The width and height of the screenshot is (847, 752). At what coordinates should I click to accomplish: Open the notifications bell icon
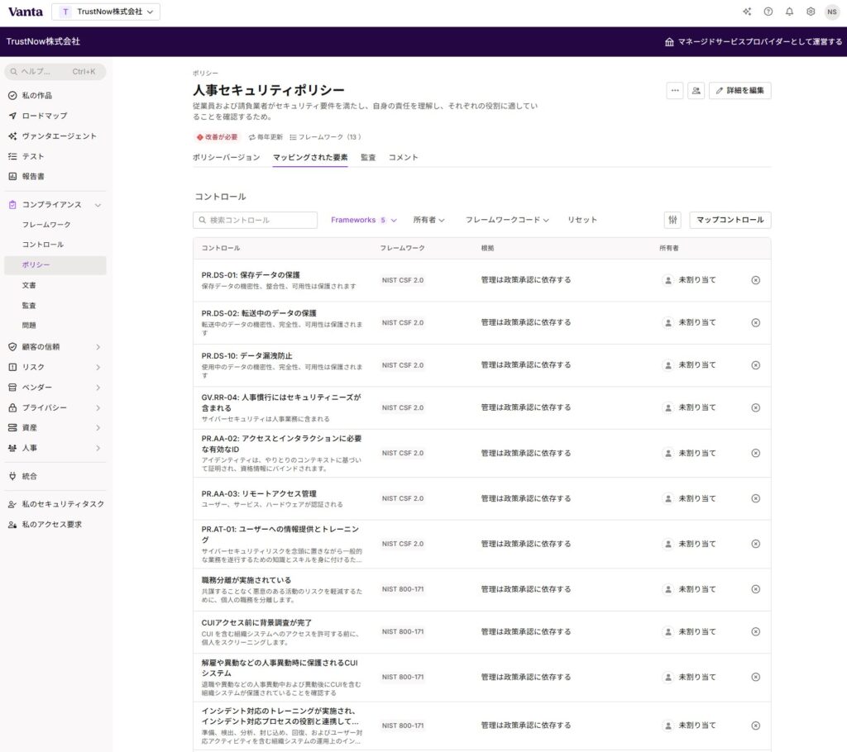click(790, 12)
